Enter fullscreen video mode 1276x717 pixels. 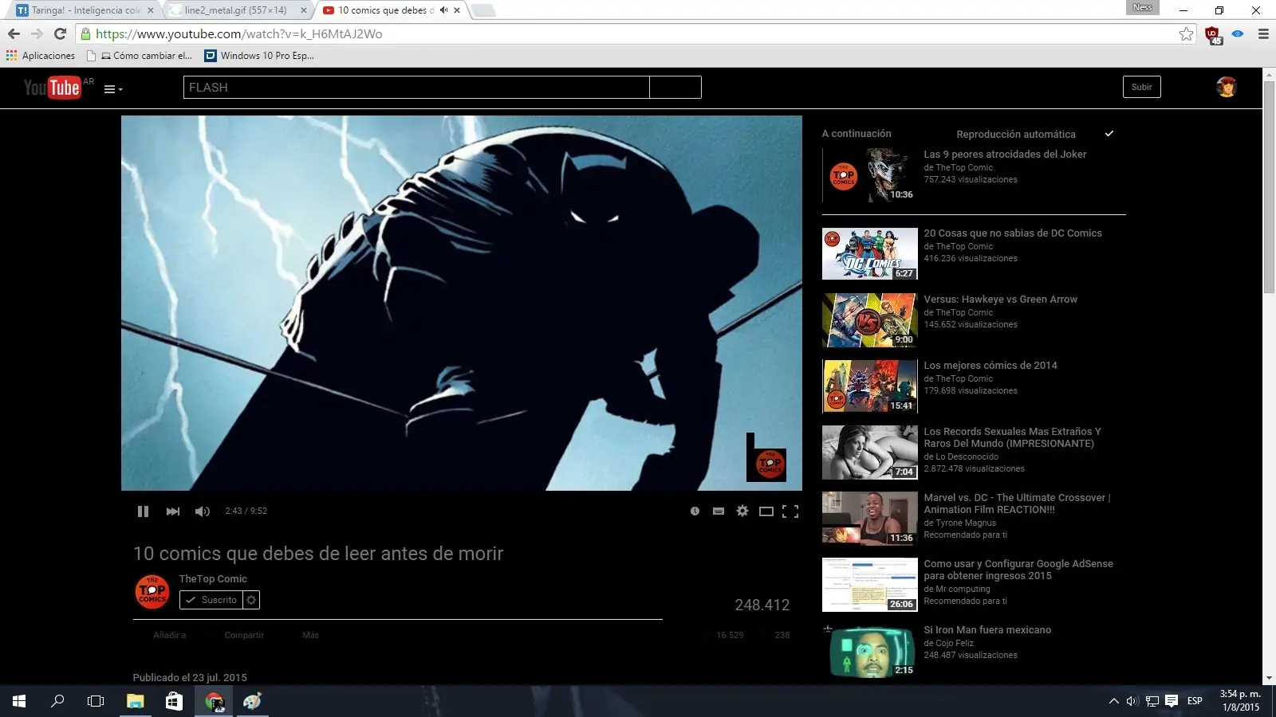[790, 511]
